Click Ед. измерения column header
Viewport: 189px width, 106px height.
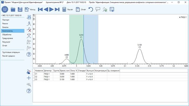tap(113, 71)
